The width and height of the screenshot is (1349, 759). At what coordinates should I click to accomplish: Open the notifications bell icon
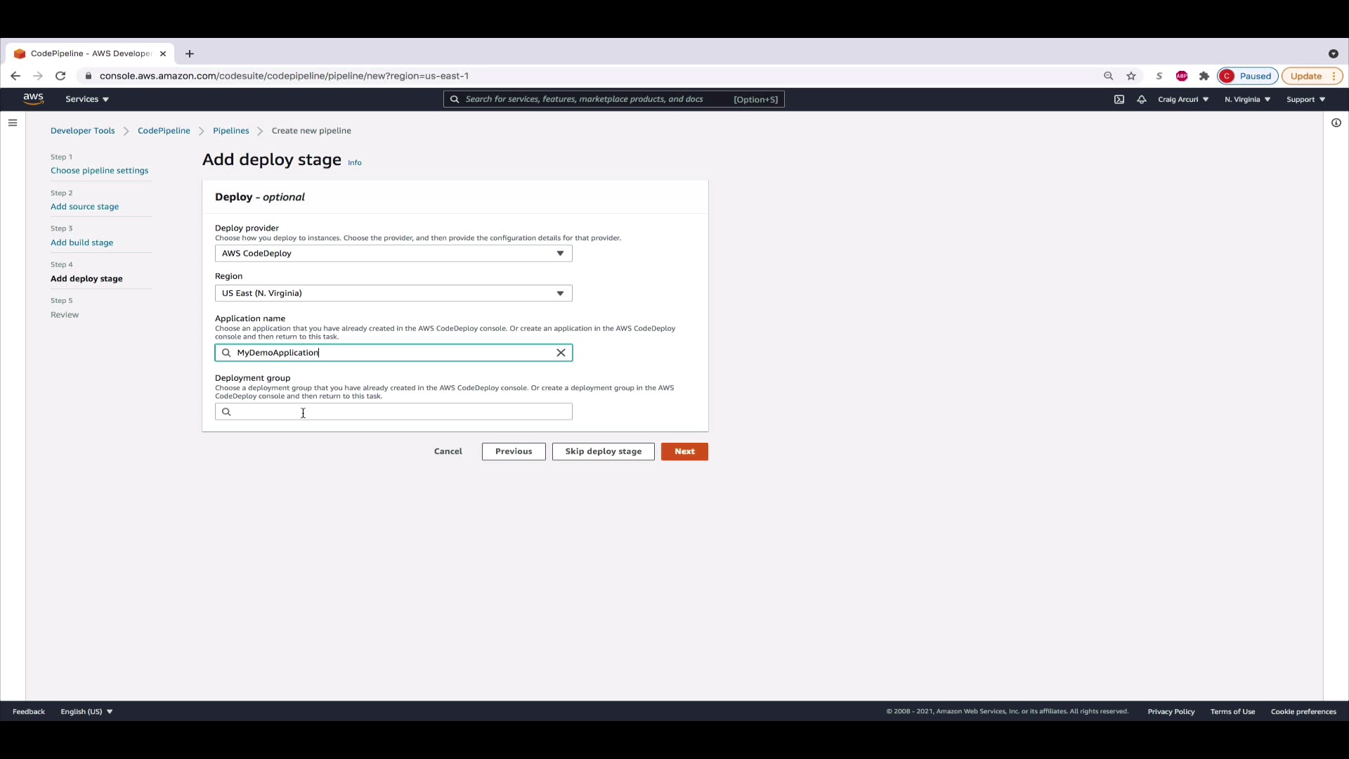coord(1142,99)
